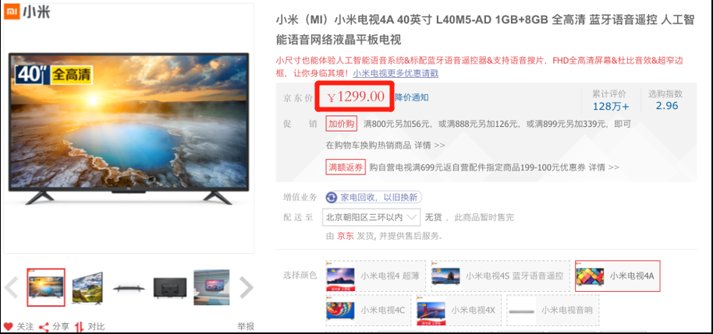Screen dimensions: 713x334
Task: Click the Xiaomi MI logo icon
Action: pos(12,12)
